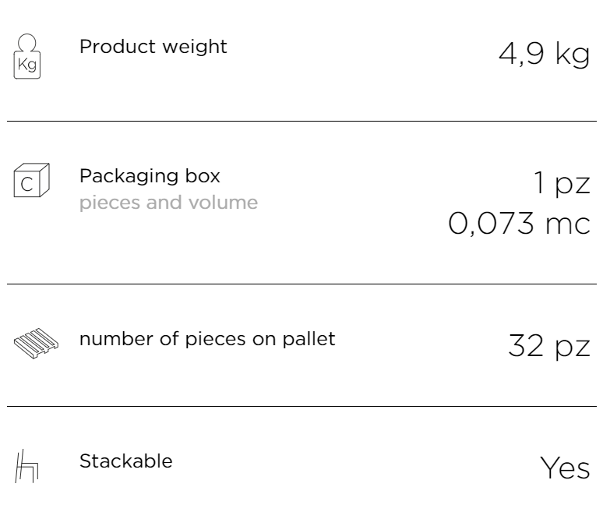Click the divider below Product weight row
Screen dimensions: 603x526
(301, 122)
